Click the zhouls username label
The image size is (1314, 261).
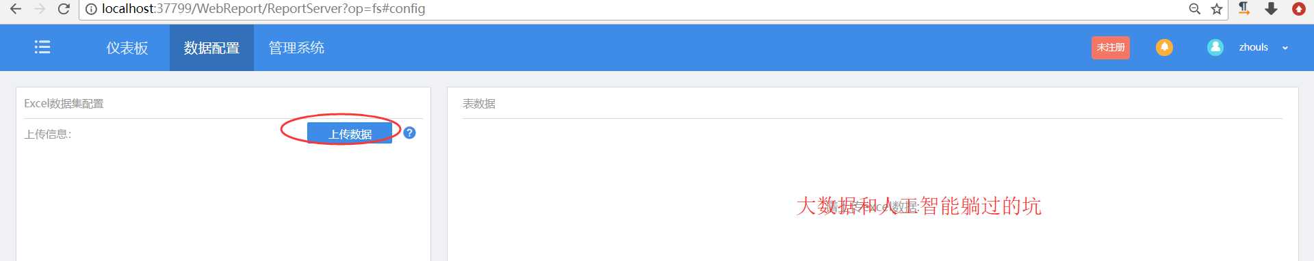pos(1253,47)
